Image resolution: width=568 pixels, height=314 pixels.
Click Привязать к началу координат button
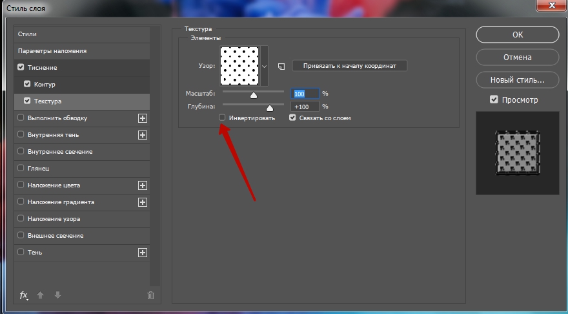click(x=350, y=66)
